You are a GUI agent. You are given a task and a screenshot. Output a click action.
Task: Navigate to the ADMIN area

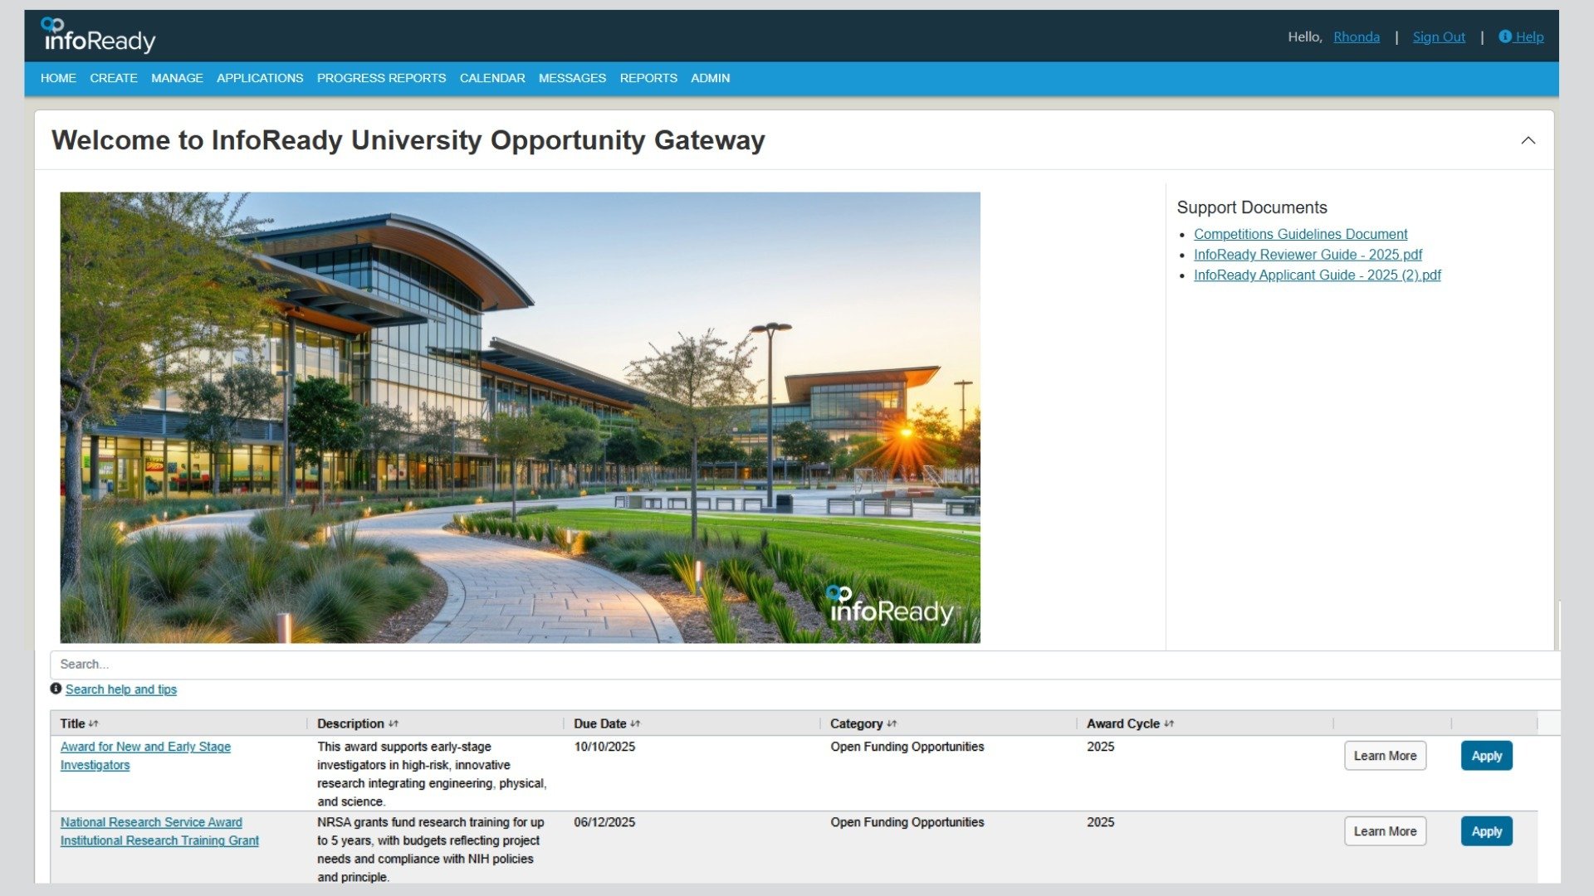coord(710,77)
